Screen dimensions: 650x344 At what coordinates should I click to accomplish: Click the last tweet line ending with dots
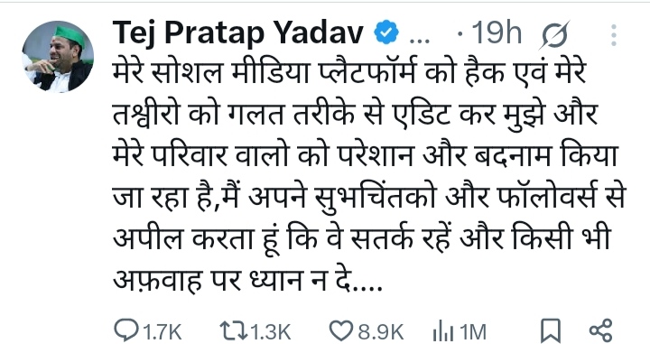pos(247,280)
